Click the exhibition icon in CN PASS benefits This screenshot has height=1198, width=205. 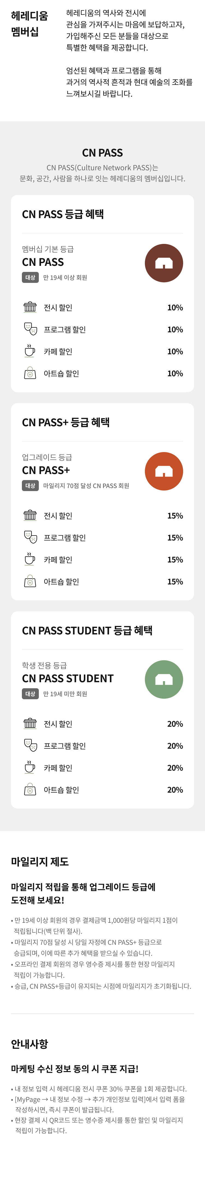30,307
